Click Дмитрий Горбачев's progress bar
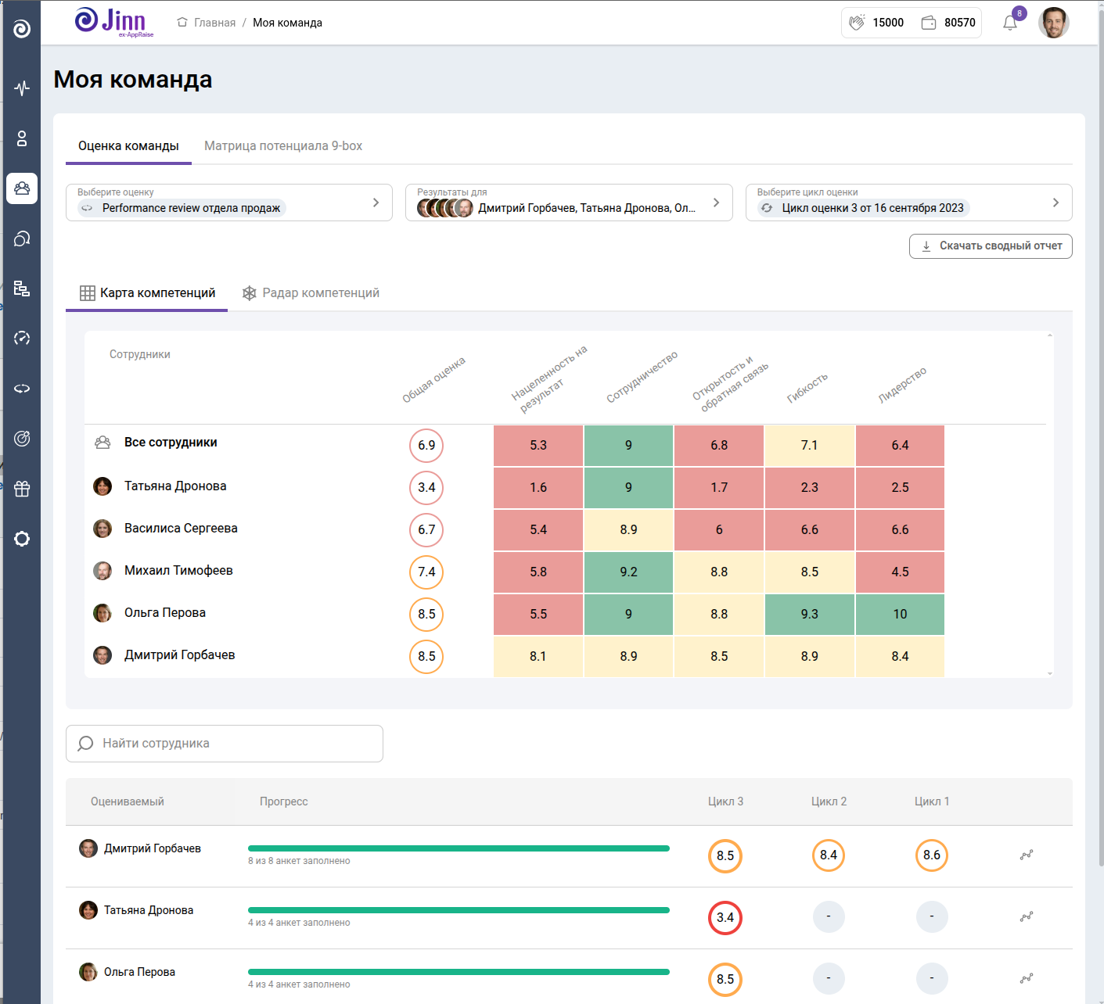The height and width of the screenshot is (1004, 1104). 459,848
